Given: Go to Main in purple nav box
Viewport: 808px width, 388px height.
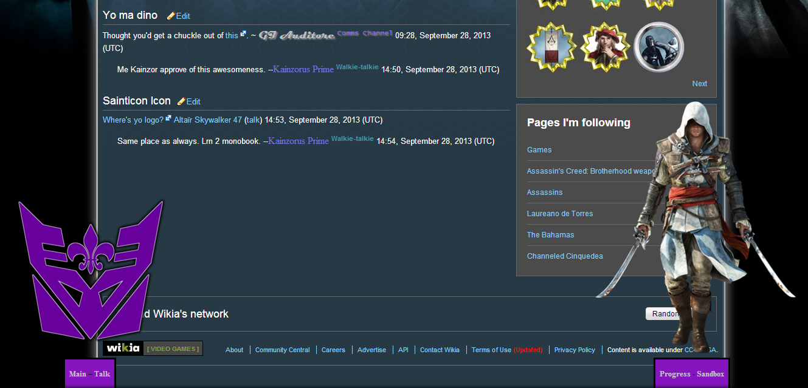Looking at the screenshot, I should 77,374.
